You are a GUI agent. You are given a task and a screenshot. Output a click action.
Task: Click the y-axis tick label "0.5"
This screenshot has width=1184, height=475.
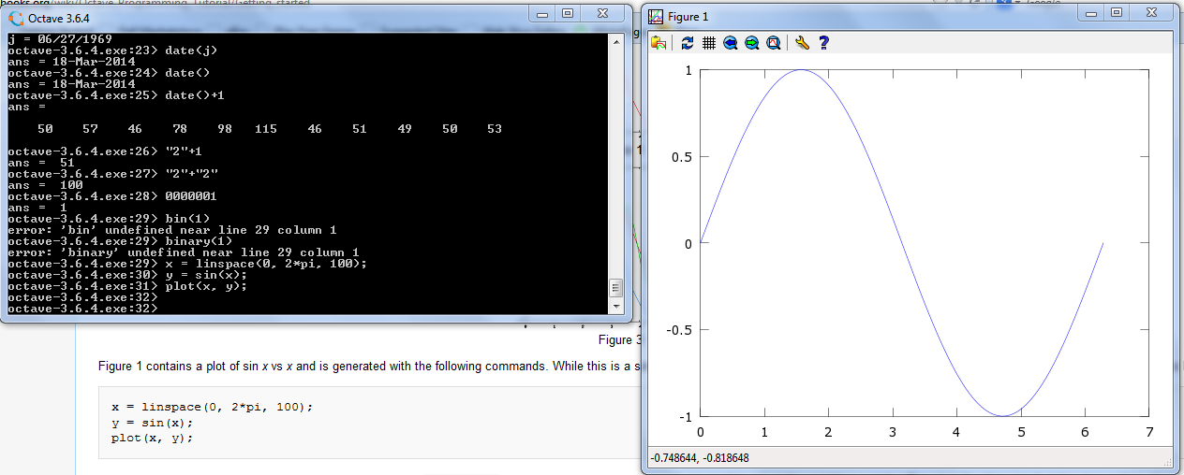[682, 157]
